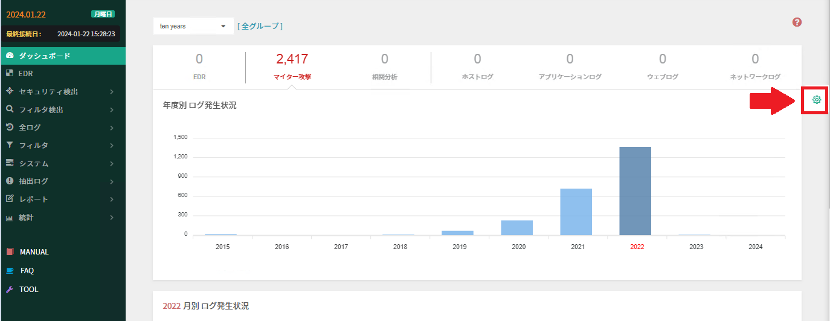This screenshot has height=321, width=830.
Task: Open the ten years period dropdown
Action: coord(193,26)
